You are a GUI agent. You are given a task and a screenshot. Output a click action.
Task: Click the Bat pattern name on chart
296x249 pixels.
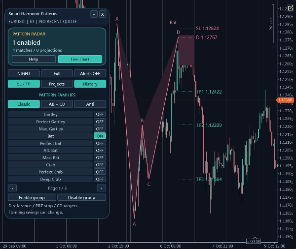173,23
